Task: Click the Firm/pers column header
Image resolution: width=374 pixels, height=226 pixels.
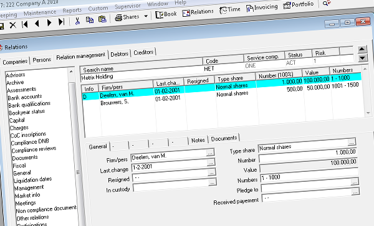Action: click(x=125, y=85)
